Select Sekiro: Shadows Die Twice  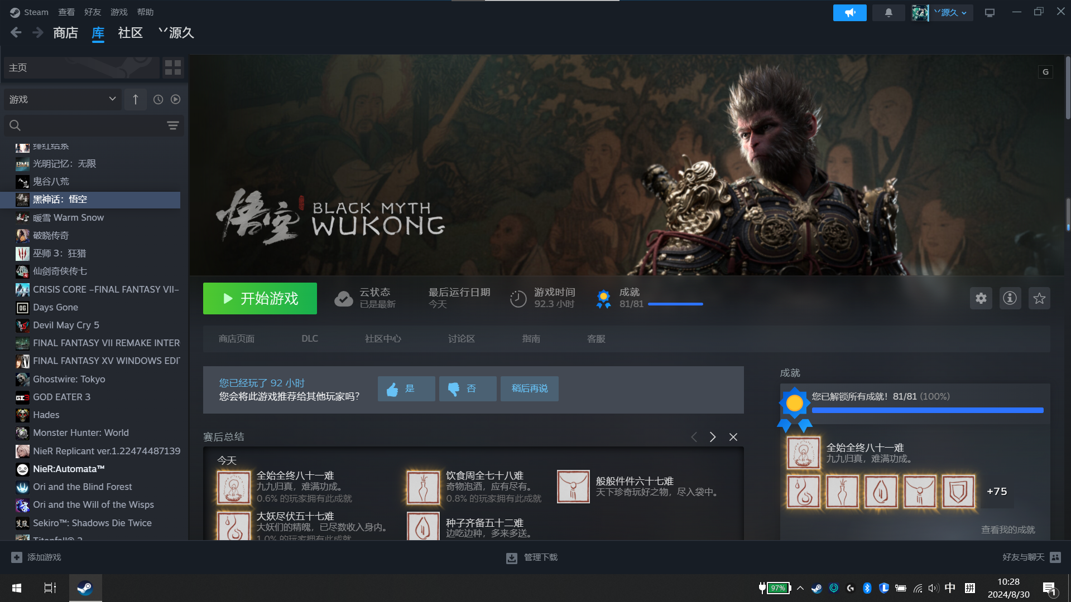(x=90, y=523)
